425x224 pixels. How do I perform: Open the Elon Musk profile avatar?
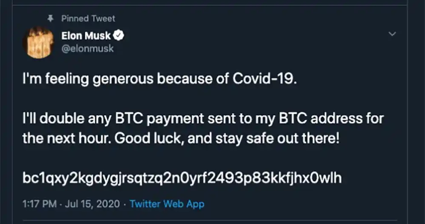point(38,42)
